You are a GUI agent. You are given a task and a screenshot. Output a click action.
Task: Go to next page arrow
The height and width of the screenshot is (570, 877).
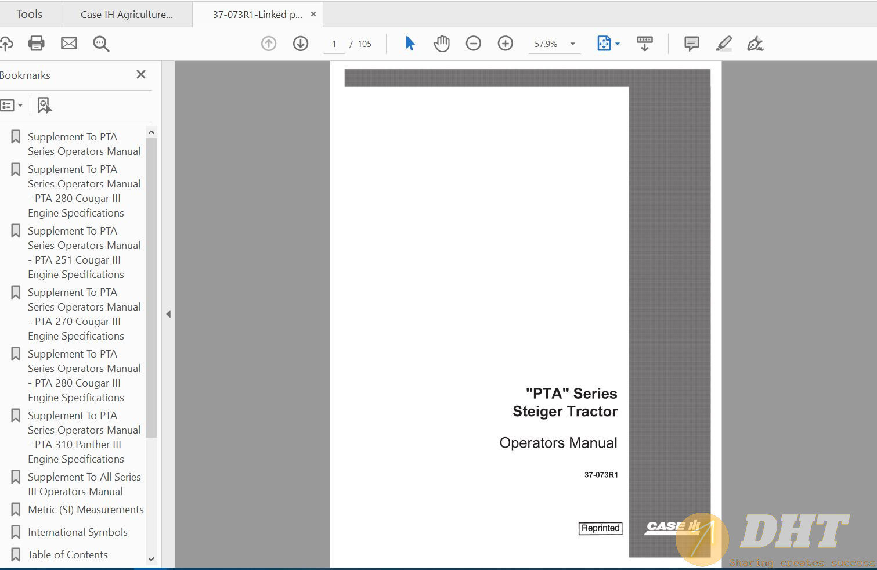tap(301, 44)
